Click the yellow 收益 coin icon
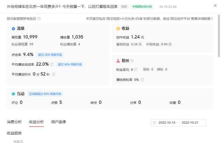 point(118,29)
